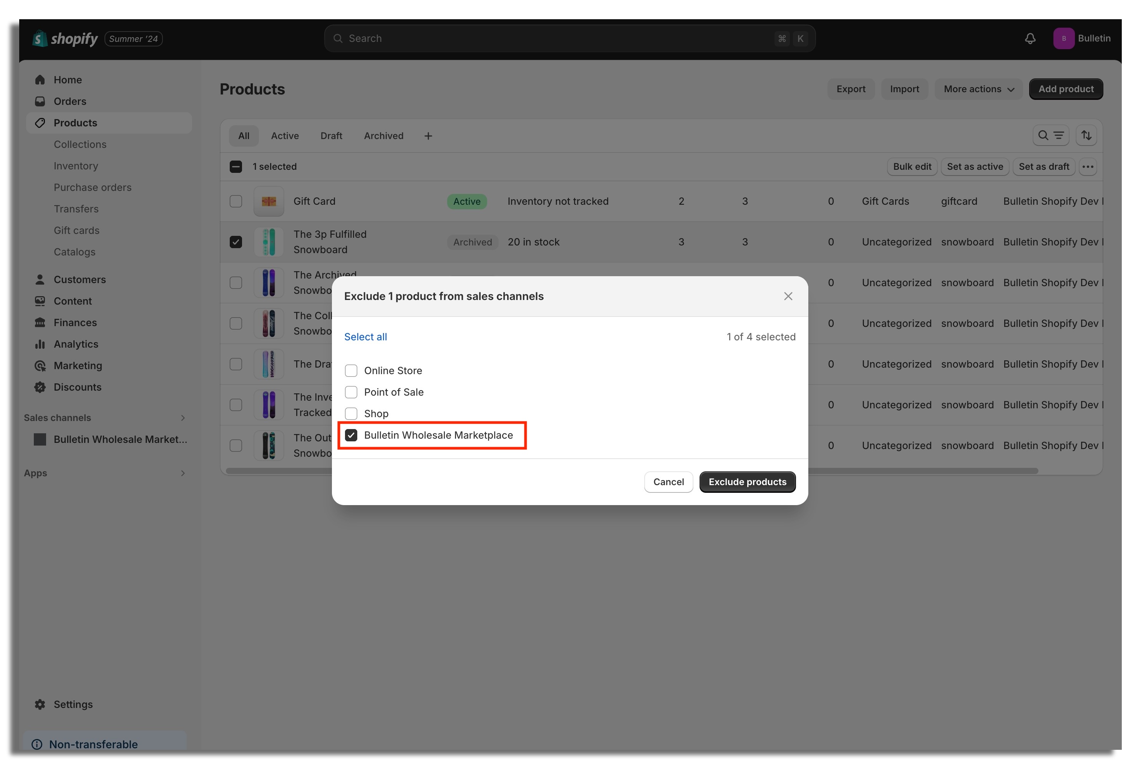The image size is (1141, 769).
Task: Click the Non-transferable info icon
Action: coord(37,744)
